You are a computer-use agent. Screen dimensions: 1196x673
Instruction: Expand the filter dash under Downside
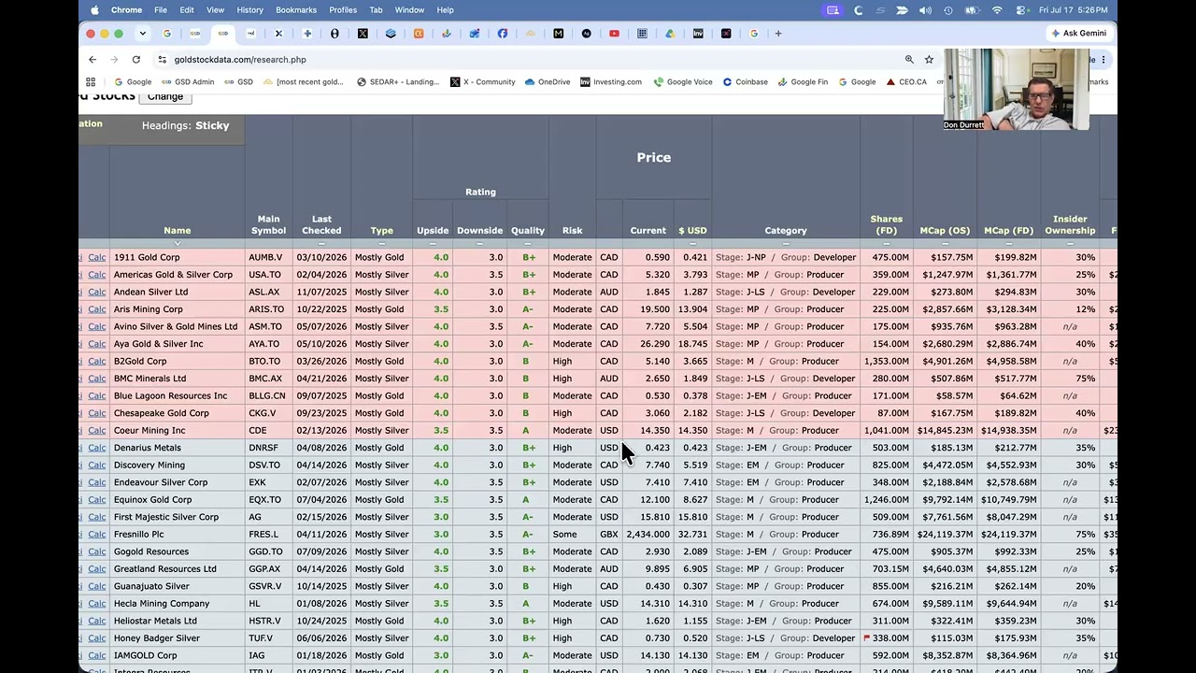tap(479, 243)
